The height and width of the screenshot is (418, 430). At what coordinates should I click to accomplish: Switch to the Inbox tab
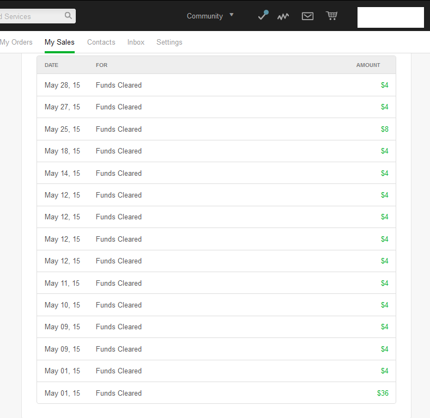pos(136,42)
